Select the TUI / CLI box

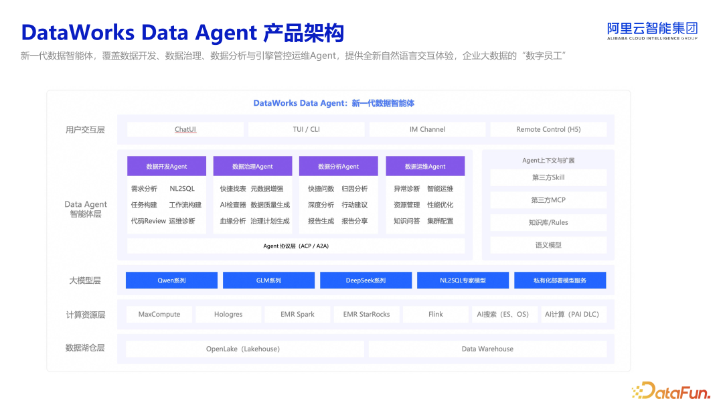[306, 129]
